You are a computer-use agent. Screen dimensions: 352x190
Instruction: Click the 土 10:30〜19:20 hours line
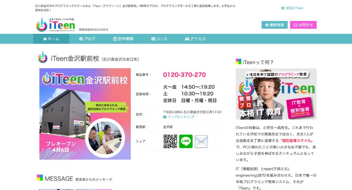188,94
